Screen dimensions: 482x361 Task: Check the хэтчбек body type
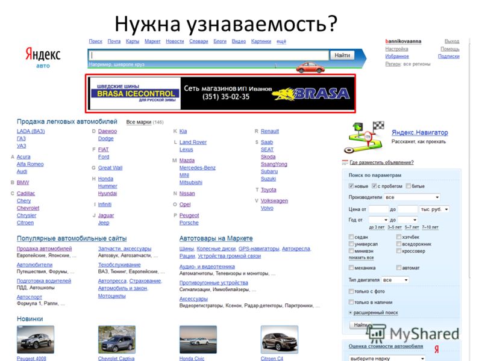point(399,236)
